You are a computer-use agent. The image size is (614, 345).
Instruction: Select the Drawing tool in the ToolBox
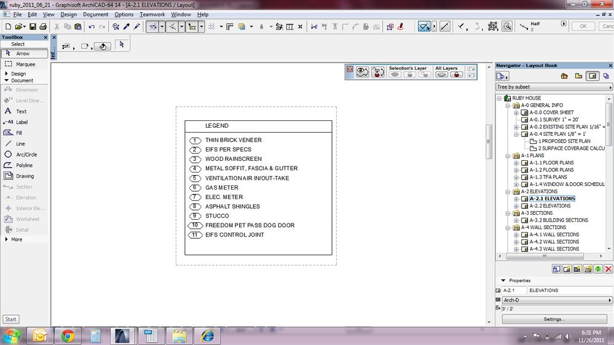(25, 176)
